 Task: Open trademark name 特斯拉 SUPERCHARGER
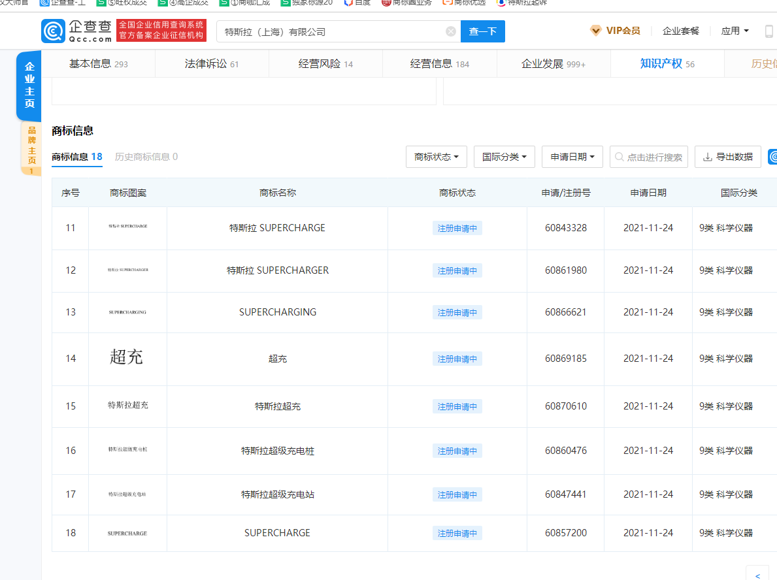pyautogui.click(x=278, y=270)
